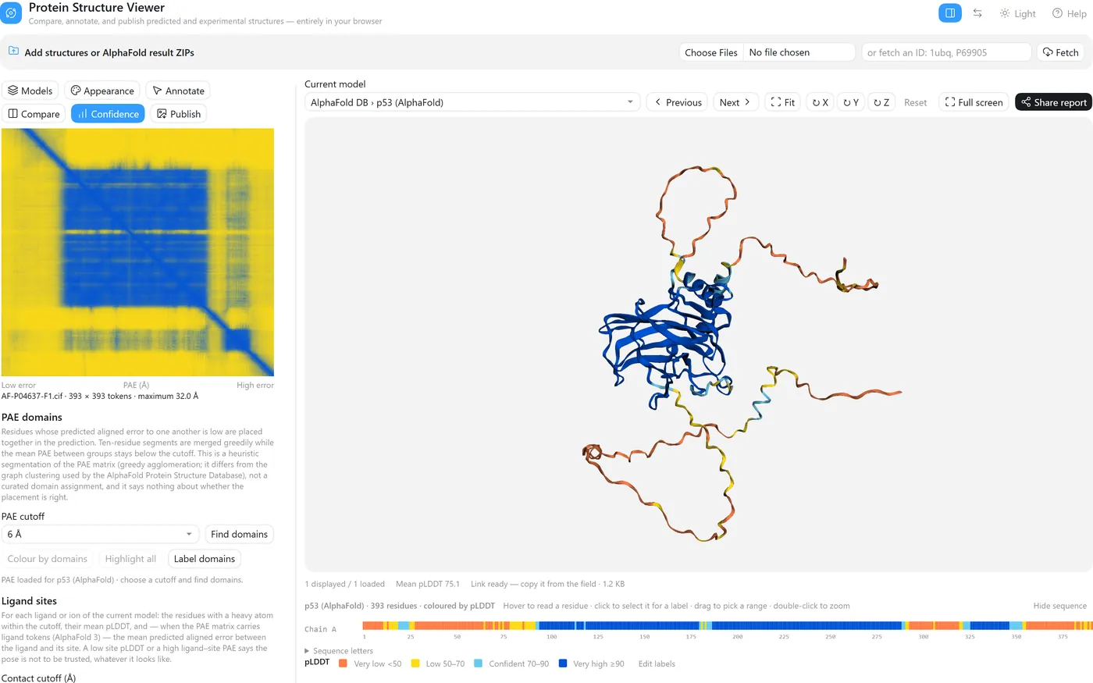Click the orange Very low <50 swatch

(343, 663)
